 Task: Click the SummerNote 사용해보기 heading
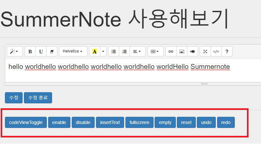click(x=115, y=19)
